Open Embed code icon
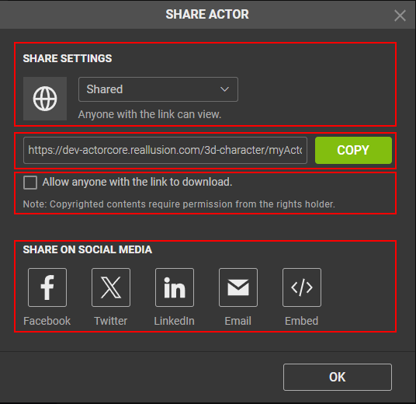 302,287
